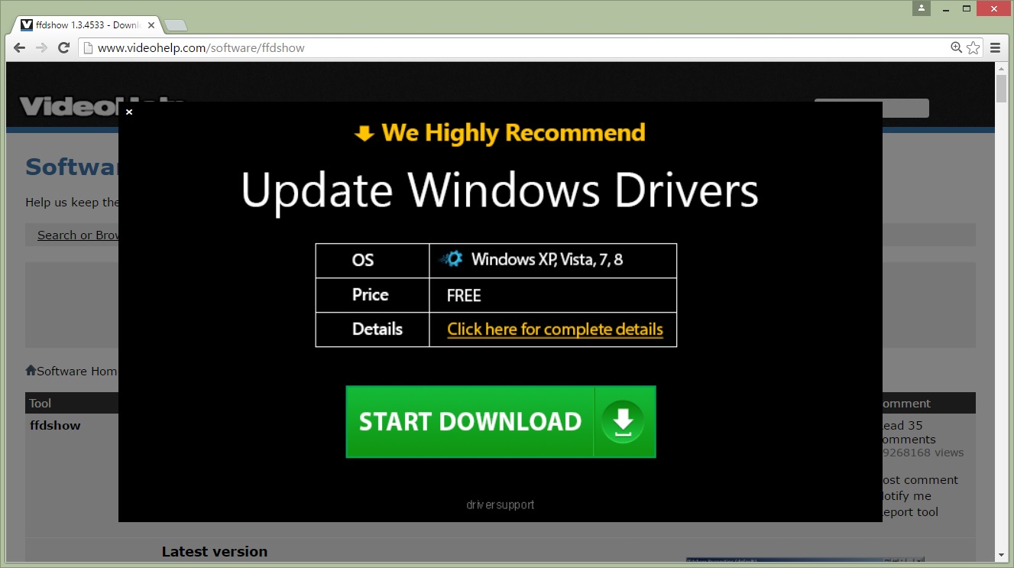Click the user profile icon in title bar
The image size is (1014, 568).
pyautogui.click(x=922, y=8)
